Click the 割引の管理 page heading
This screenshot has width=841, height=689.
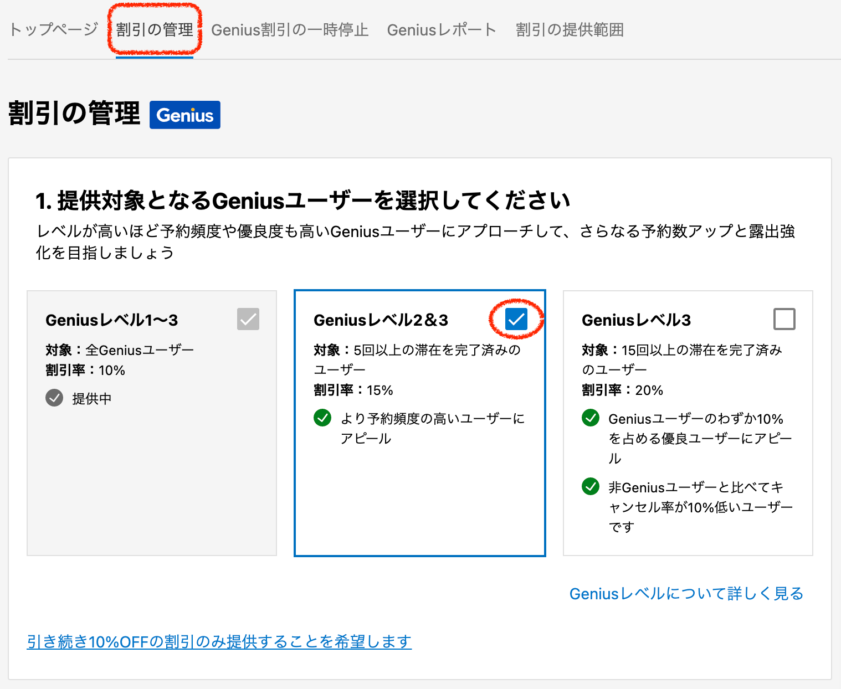point(74,114)
